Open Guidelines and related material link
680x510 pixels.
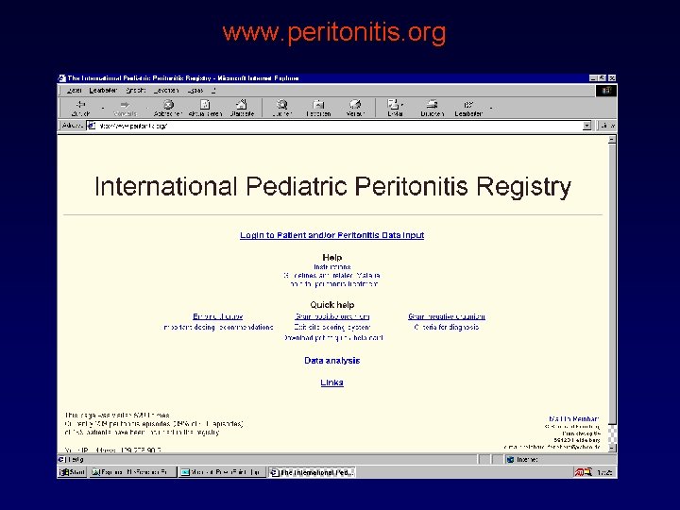[x=332, y=276]
